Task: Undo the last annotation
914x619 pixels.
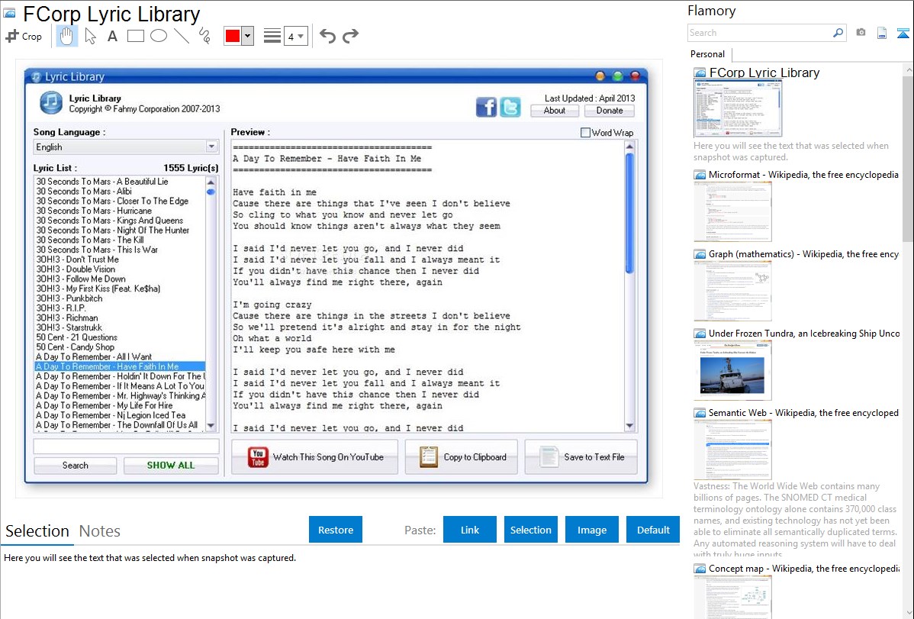Action: 327,36
